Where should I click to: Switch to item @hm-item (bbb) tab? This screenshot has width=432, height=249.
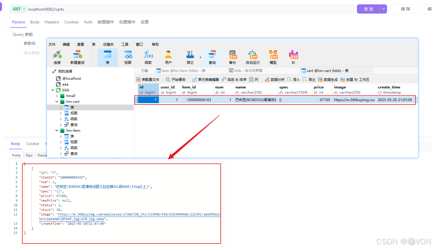pos(191,70)
